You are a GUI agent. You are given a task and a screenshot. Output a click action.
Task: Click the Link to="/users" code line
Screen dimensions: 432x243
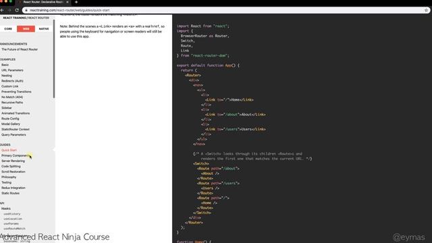(x=236, y=129)
